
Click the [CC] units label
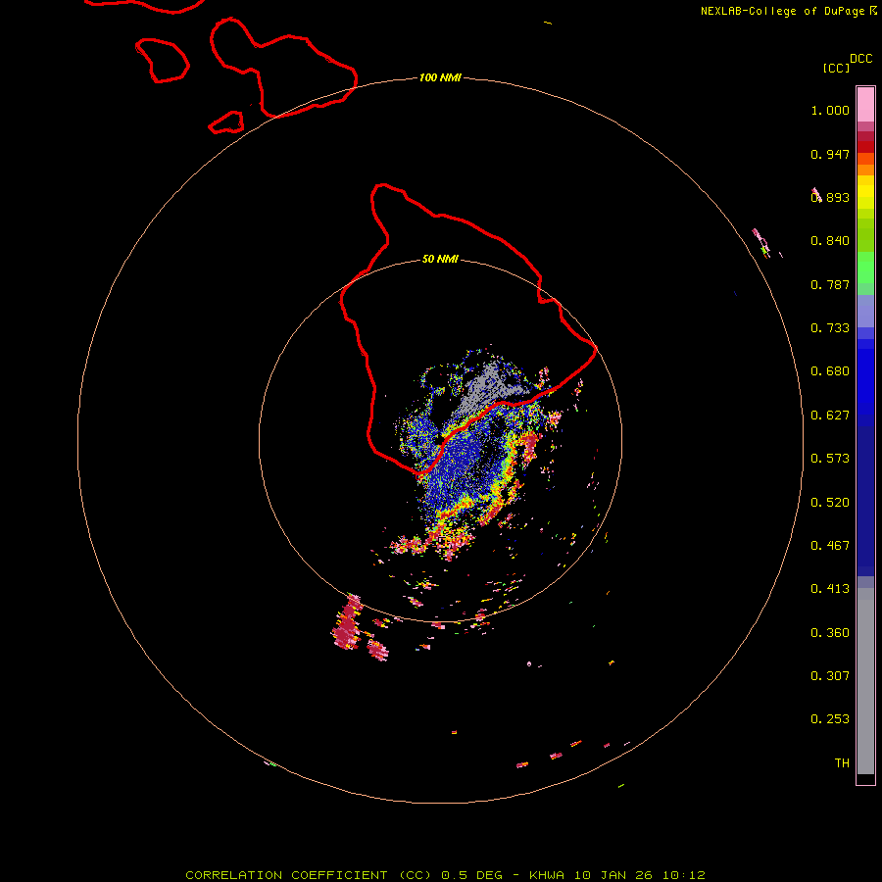(x=837, y=68)
